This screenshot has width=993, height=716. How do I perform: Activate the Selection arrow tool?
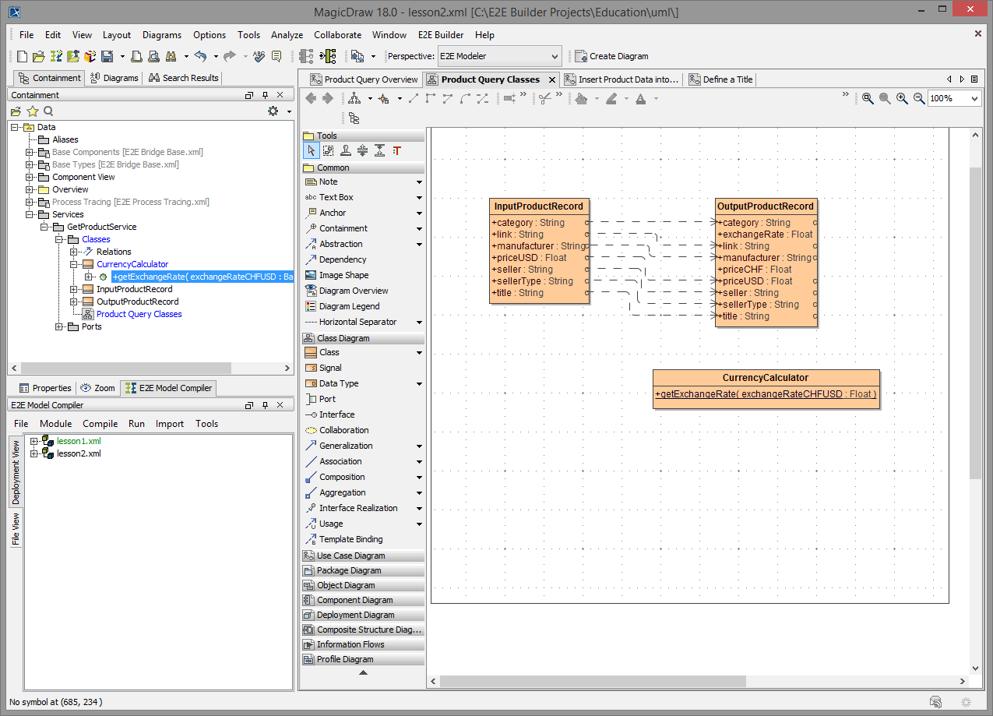[311, 151]
